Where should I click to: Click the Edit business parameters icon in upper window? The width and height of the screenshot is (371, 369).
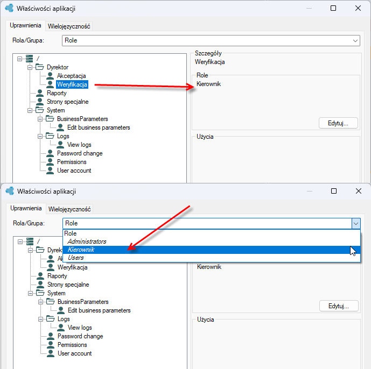point(60,127)
